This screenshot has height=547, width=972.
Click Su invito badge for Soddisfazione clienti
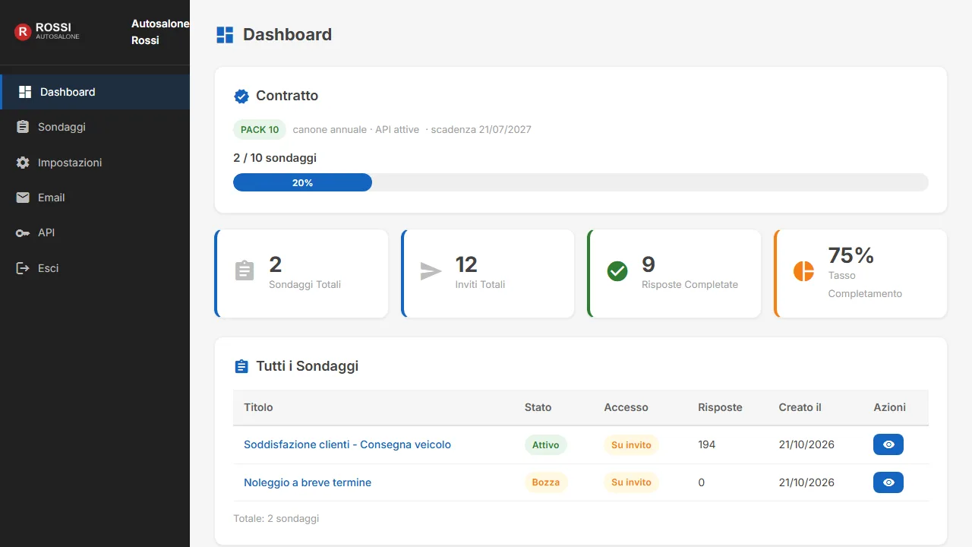(x=631, y=445)
